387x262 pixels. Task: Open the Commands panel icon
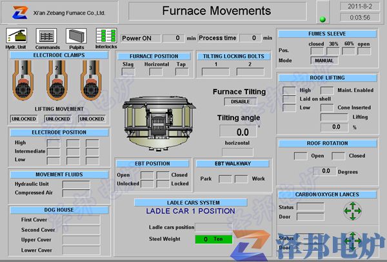coord(46,35)
